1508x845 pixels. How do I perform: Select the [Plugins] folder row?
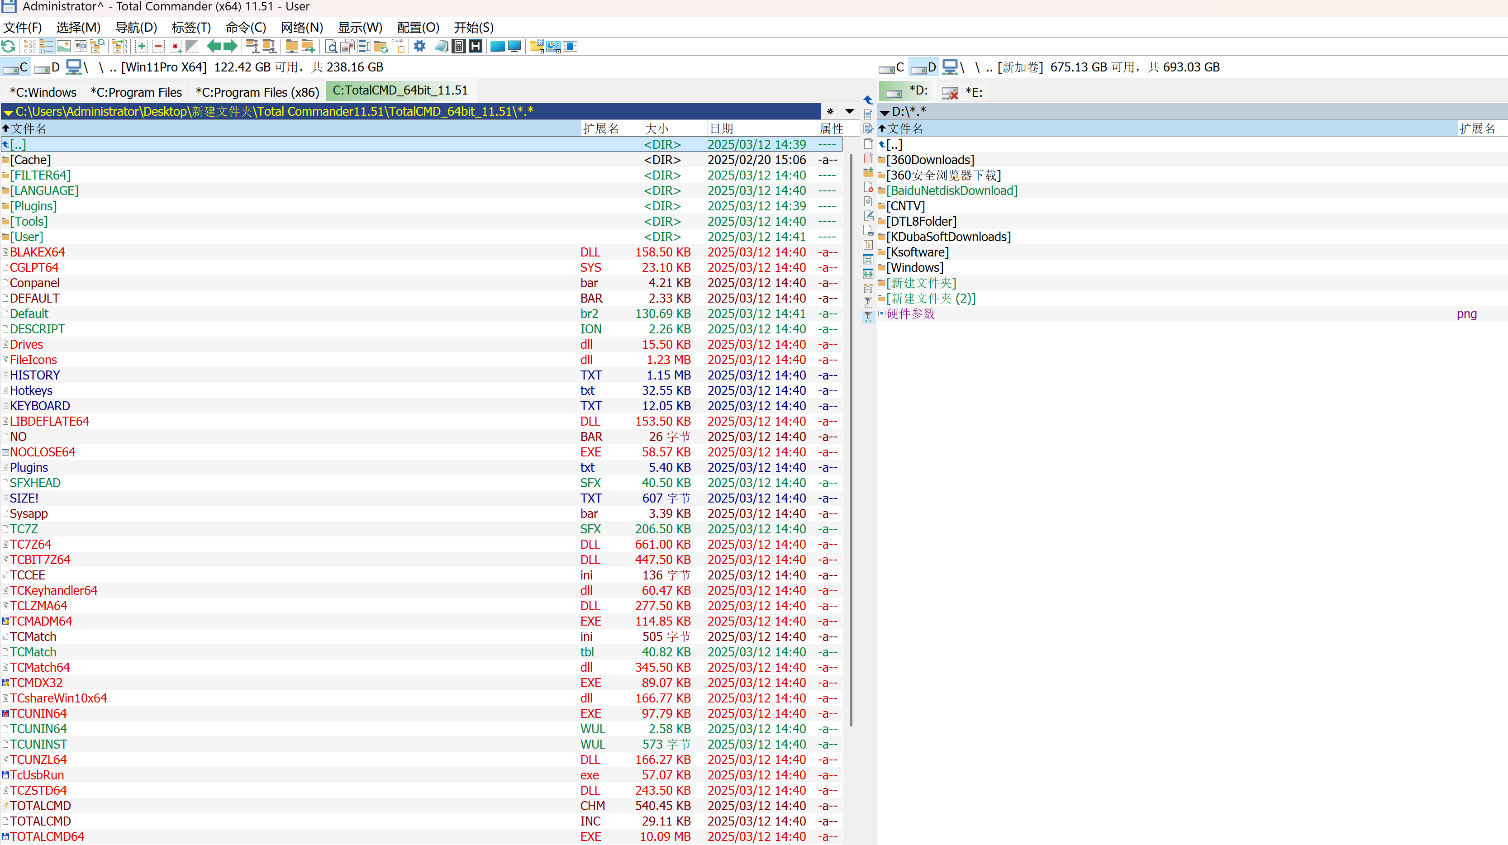(x=422, y=206)
